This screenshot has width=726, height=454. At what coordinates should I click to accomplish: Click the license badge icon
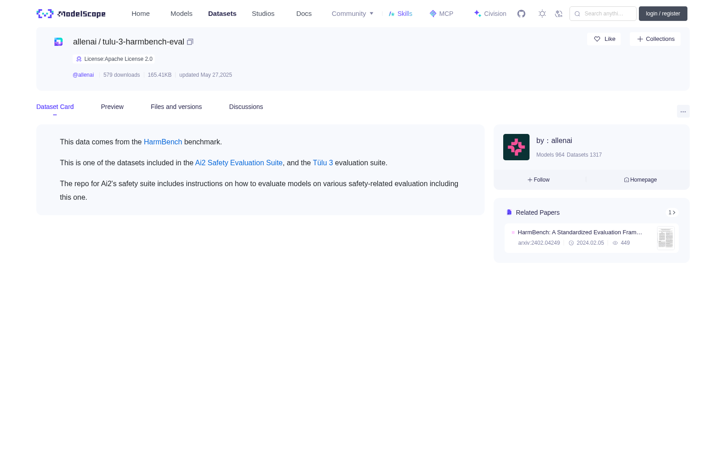(79, 59)
